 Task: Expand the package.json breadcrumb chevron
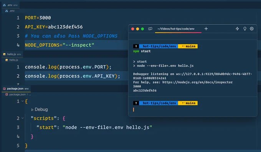pos(27,94)
